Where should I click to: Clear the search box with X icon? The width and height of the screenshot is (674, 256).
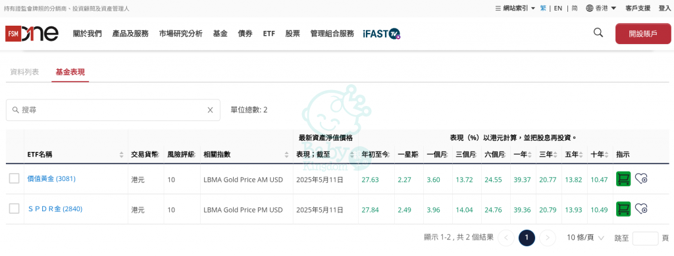[210, 110]
